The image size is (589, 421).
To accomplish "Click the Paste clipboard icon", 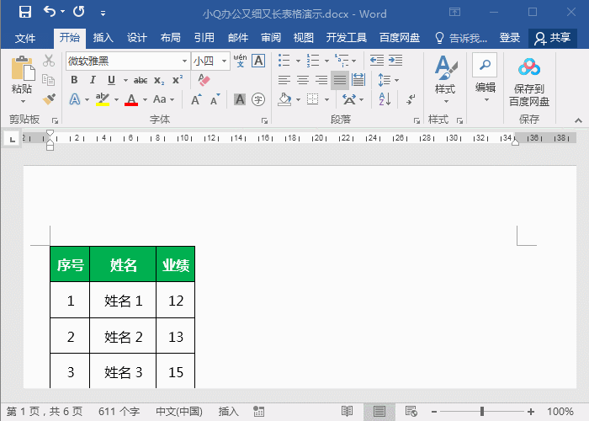I will (22, 68).
